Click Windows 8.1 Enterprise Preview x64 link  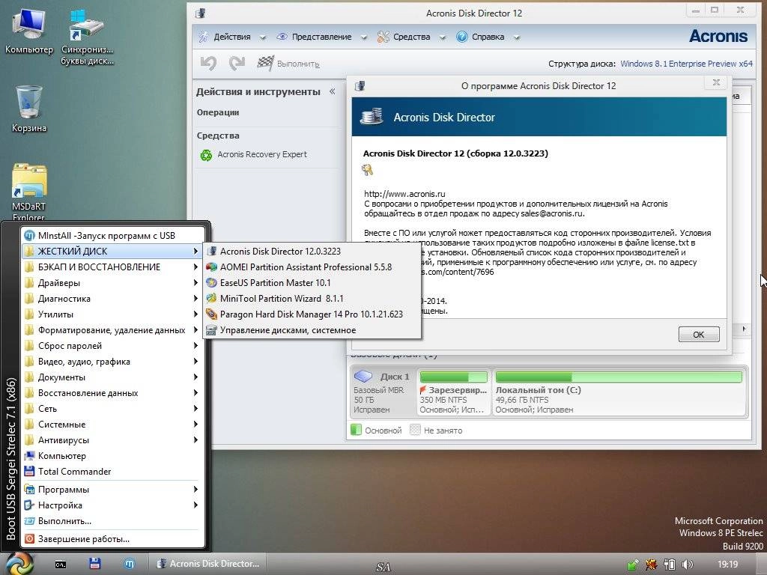(x=686, y=64)
